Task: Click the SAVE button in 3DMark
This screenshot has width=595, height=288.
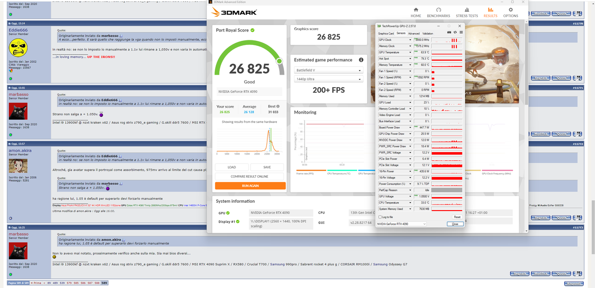Action: tap(267, 167)
